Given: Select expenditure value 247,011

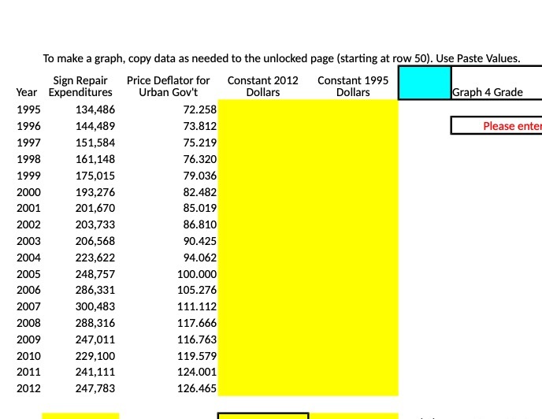Looking at the screenshot, I should 95,339.
